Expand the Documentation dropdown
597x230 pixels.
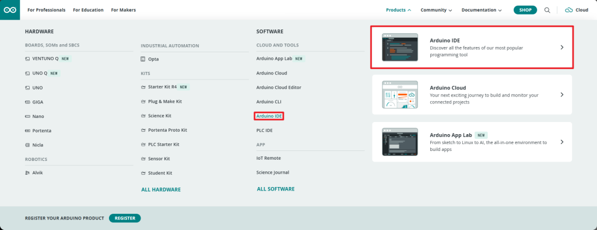482,10
